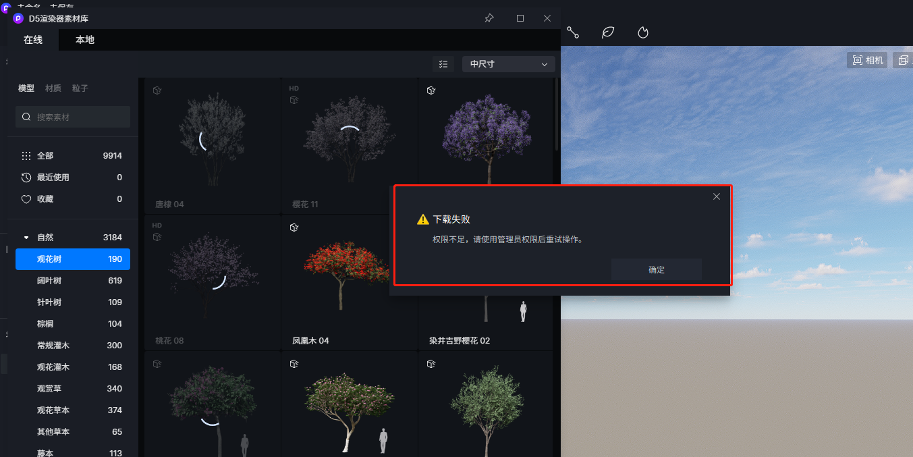The image size is (913, 457).
Task: Open the 观花灌木 category
Action: [x=73, y=367]
